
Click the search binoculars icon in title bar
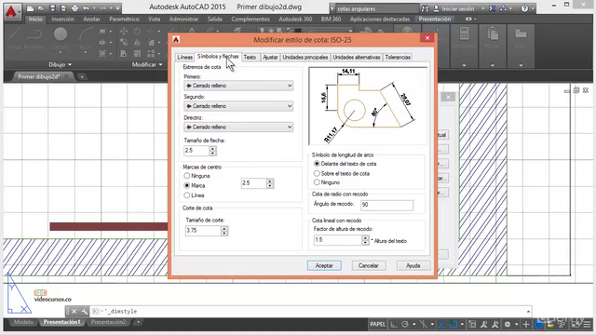coord(425,8)
